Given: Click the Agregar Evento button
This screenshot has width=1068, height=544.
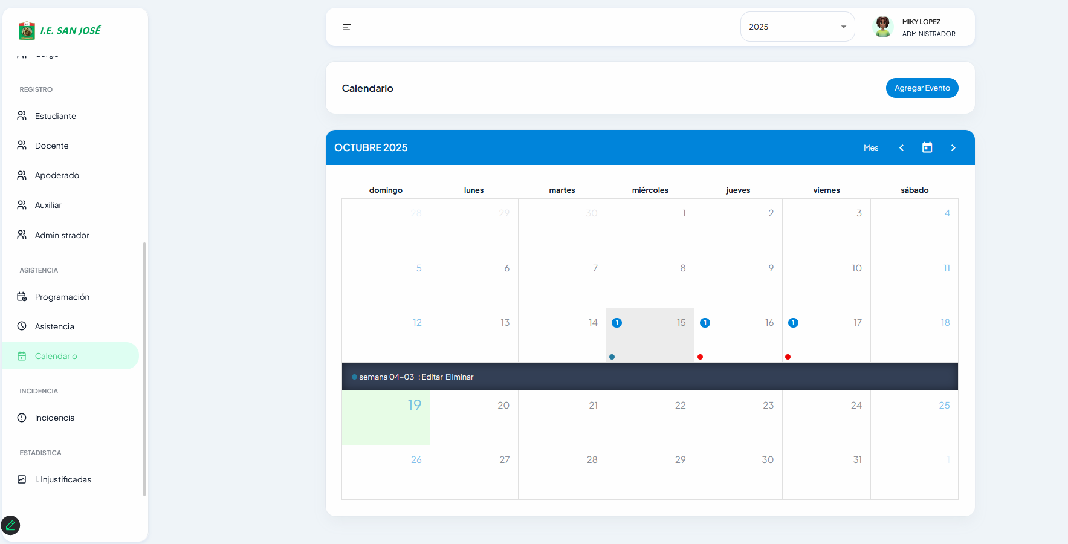Looking at the screenshot, I should tap(922, 88).
